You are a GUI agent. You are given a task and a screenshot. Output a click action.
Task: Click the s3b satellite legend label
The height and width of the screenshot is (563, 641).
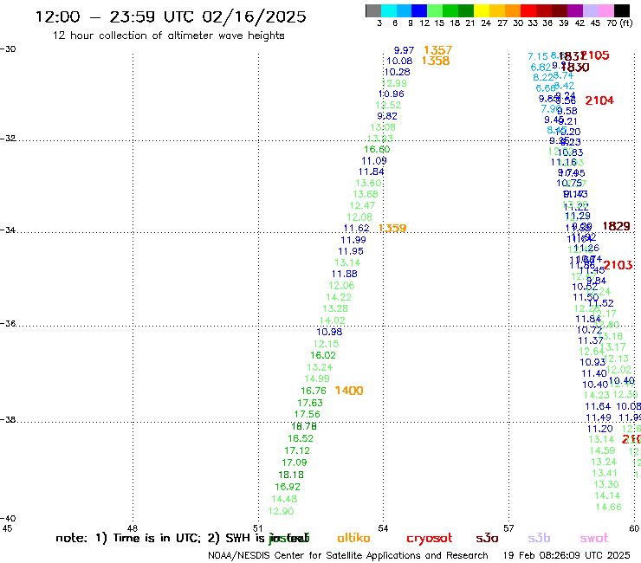click(x=539, y=538)
